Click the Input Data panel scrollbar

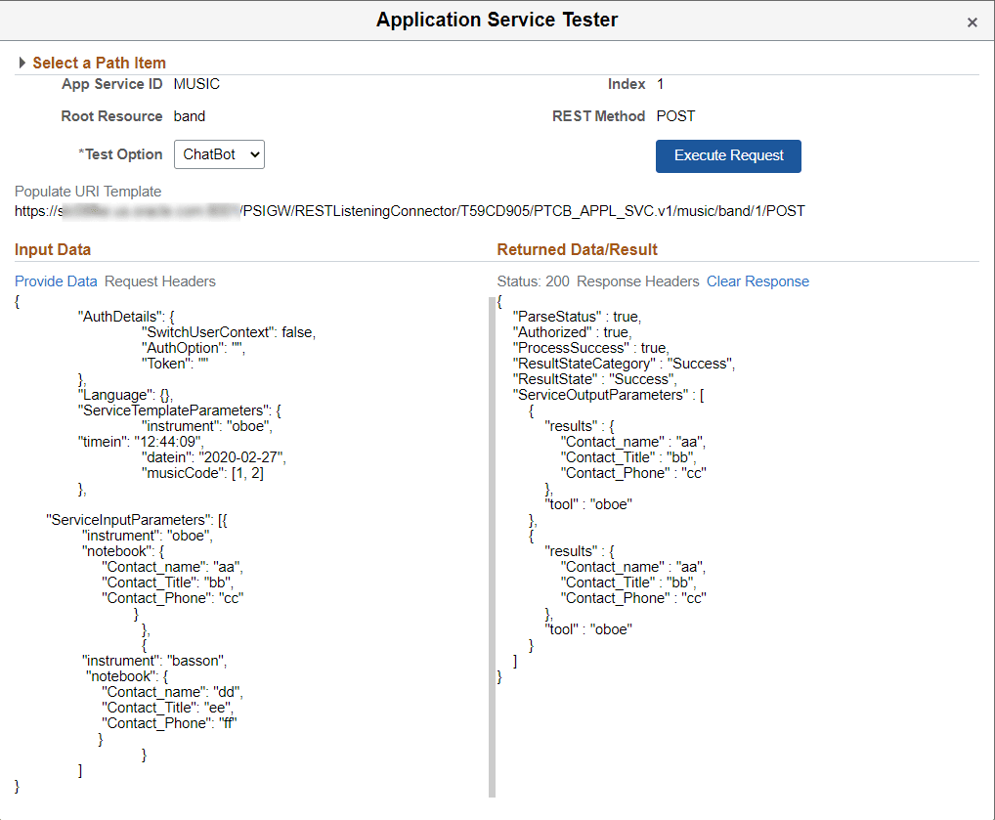click(490, 538)
